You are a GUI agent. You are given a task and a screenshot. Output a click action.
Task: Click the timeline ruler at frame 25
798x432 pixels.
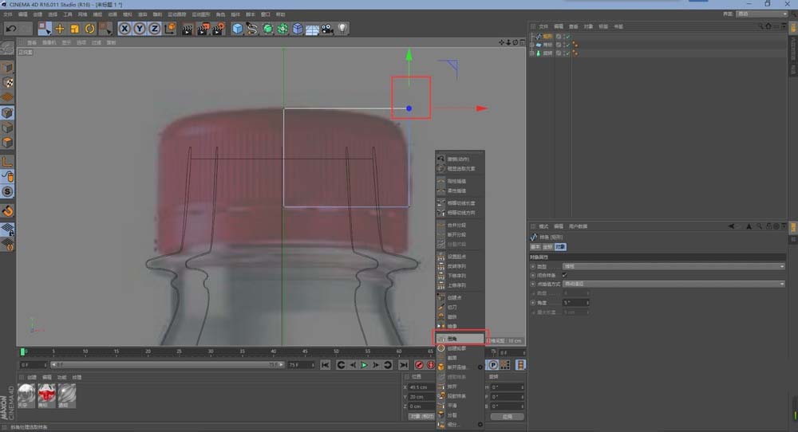(180, 351)
